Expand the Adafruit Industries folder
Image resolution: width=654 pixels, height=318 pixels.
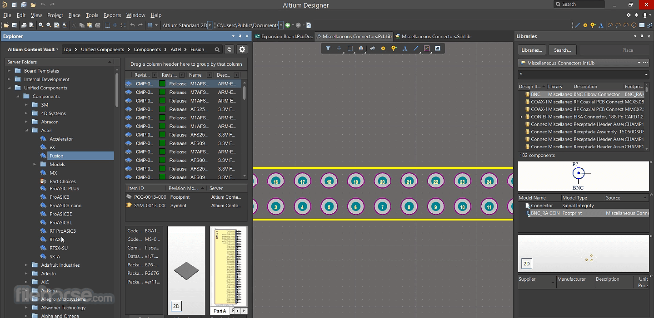coord(26,265)
